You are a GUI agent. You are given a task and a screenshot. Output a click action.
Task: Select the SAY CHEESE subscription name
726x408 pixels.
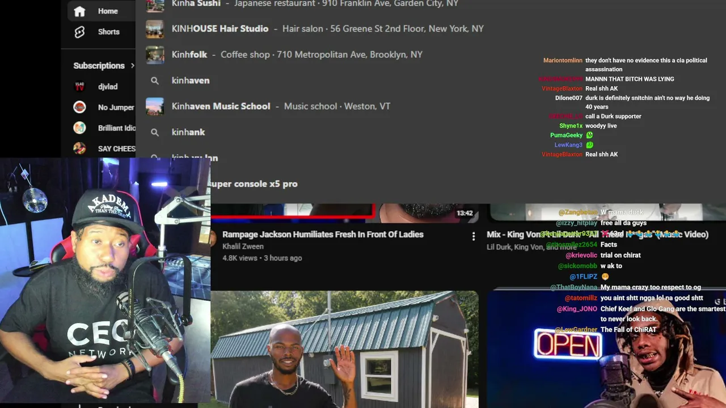pyautogui.click(x=116, y=148)
